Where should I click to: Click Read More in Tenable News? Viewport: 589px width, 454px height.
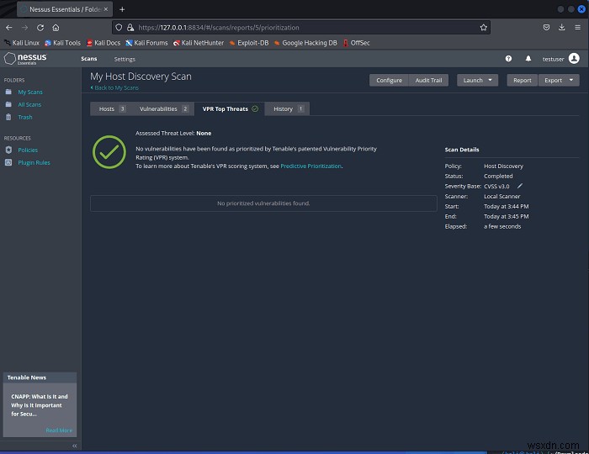pyautogui.click(x=59, y=430)
